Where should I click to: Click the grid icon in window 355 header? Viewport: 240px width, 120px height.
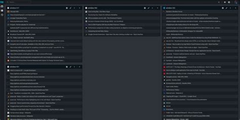(x=223, y=8)
